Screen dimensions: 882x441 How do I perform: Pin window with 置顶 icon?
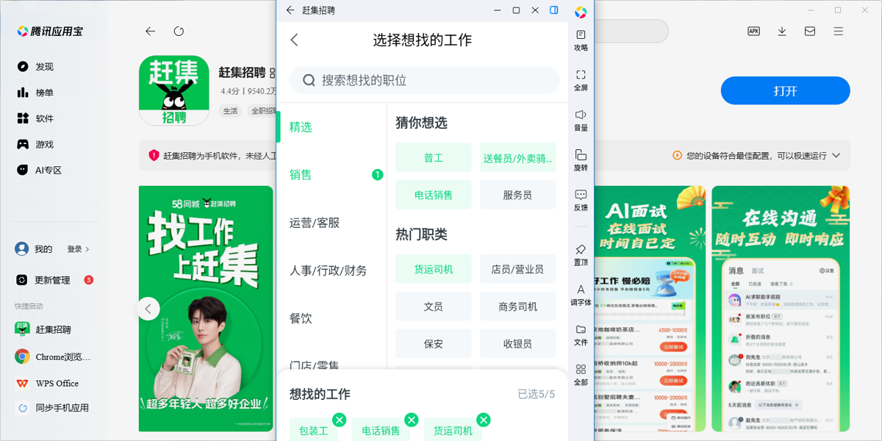tap(581, 255)
